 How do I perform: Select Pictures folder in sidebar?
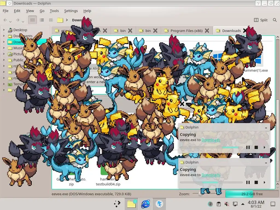pyautogui.click(x=15, y=54)
